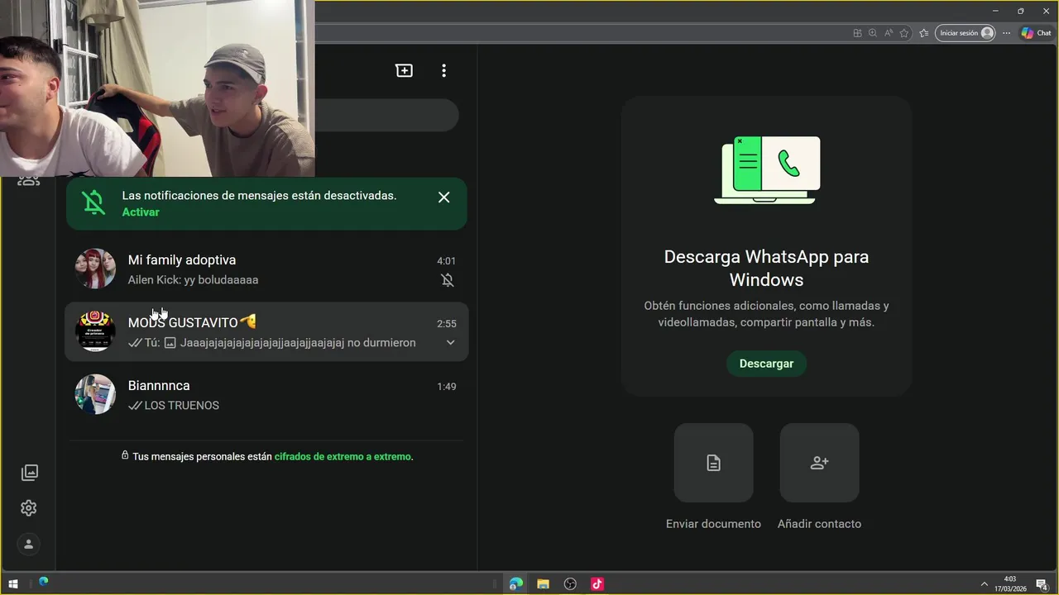The height and width of the screenshot is (595, 1059).
Task: Click the Mi family adoptiva group avatar
Action: (x=95, y=269)
